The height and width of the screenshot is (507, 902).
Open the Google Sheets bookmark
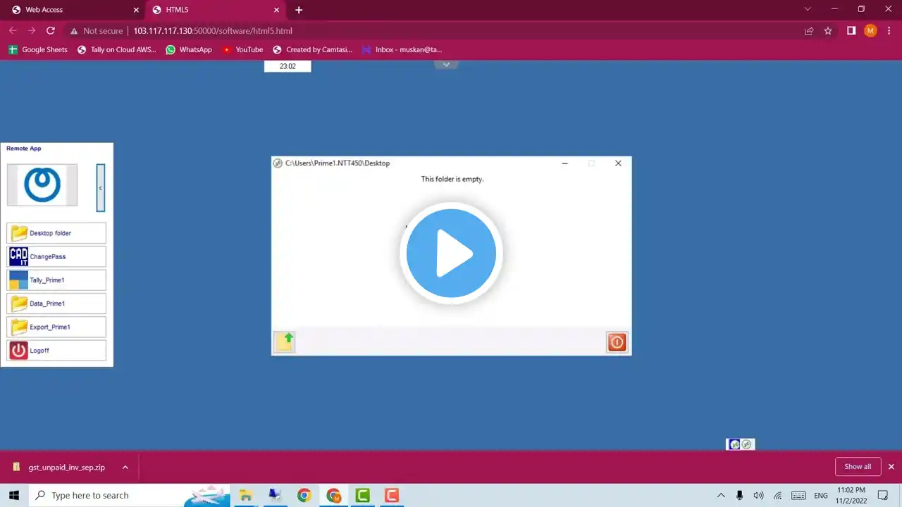point(37,50)
